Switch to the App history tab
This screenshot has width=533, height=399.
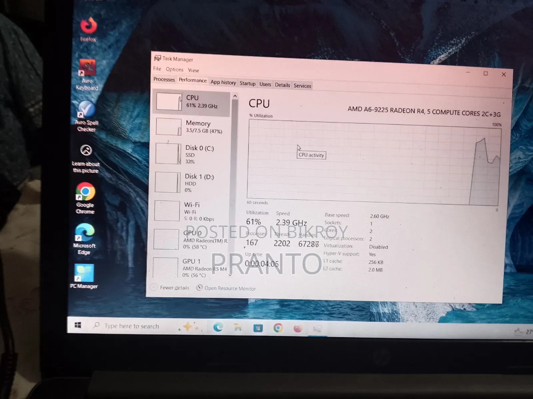223,82
